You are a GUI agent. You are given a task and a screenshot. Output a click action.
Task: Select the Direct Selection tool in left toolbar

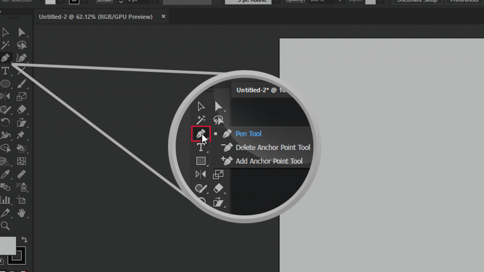point(21,33)
